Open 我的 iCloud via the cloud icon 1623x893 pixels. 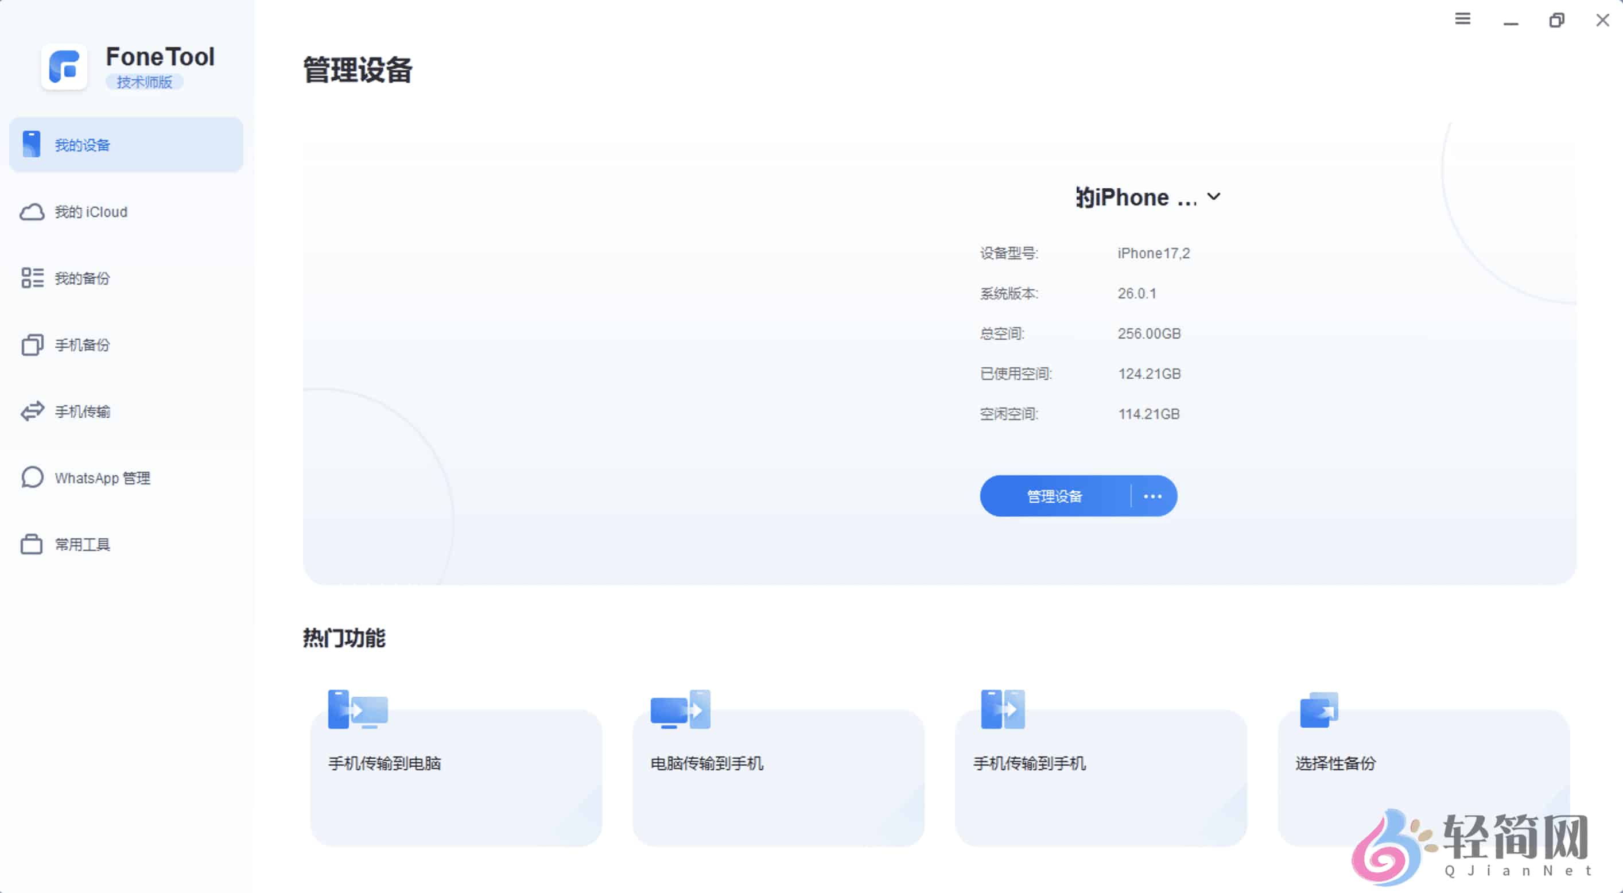(32, 212)
